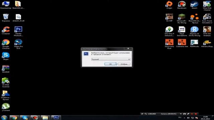
Task: Open Google Chrome desktop shortcut
Action: coord(6,44)
